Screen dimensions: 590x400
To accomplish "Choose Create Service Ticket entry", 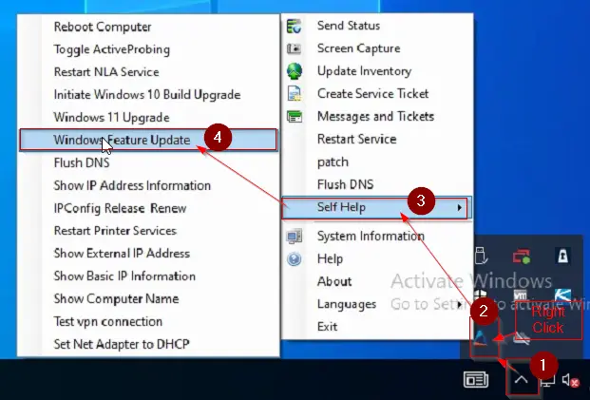I will (x=376, y=94).
